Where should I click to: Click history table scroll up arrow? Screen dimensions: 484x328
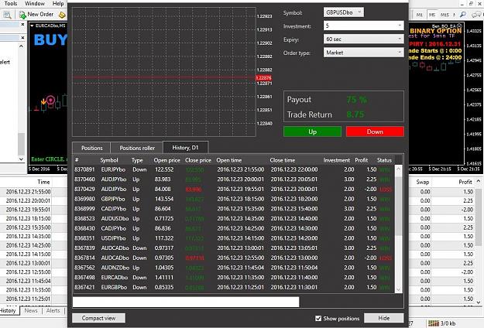[x=399, y=169]
